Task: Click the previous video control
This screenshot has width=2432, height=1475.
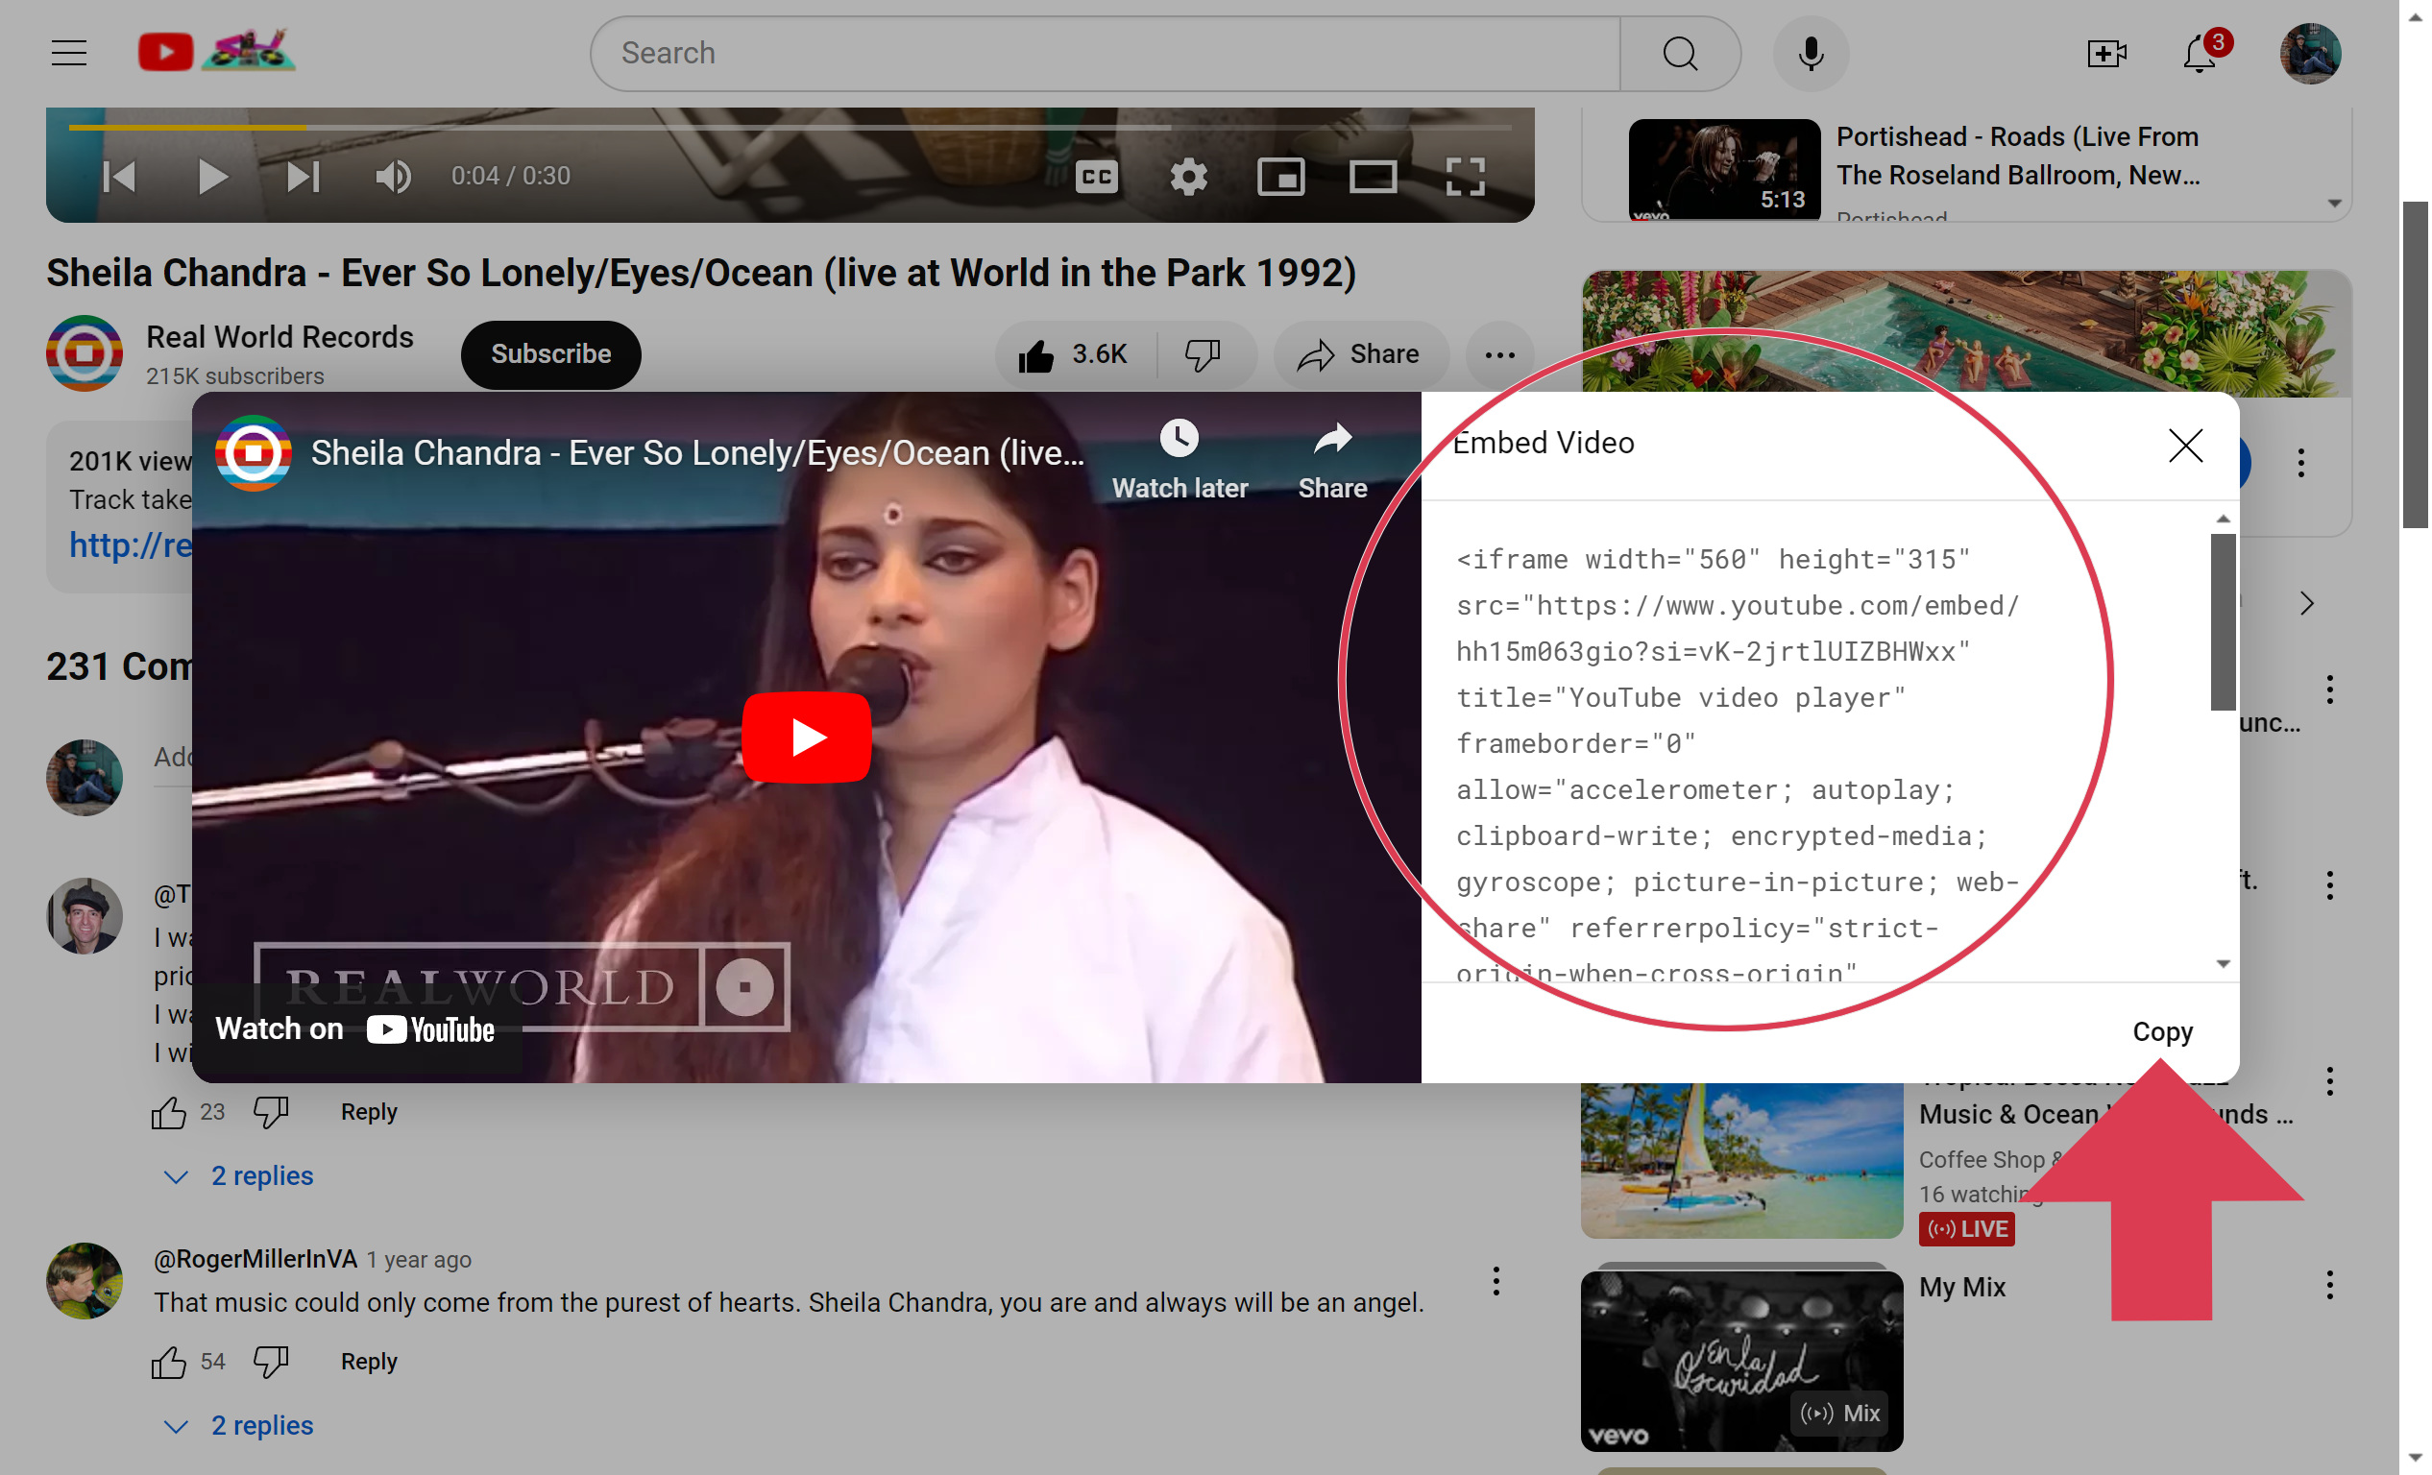Action: [119, 177]
